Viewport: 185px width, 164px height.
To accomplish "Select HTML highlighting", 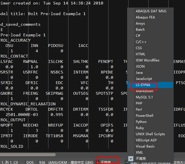I will click(x=150, y=54).
